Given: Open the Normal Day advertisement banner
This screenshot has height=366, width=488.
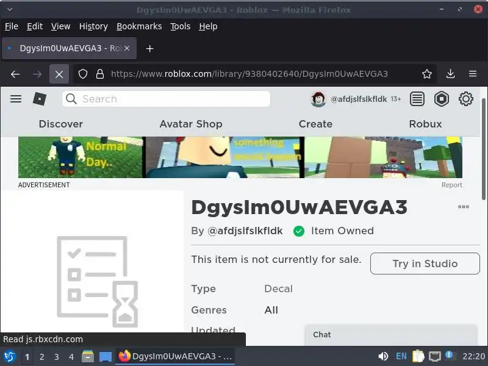Looking at the screenshot, I should 240,157.
